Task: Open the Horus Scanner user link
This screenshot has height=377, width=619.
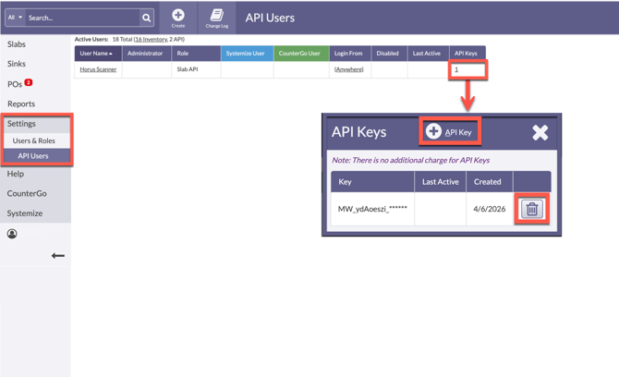Action: click(98, 69)
